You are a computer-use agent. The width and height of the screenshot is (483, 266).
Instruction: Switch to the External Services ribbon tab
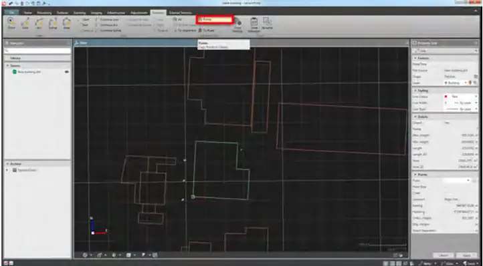coord(180,13)
